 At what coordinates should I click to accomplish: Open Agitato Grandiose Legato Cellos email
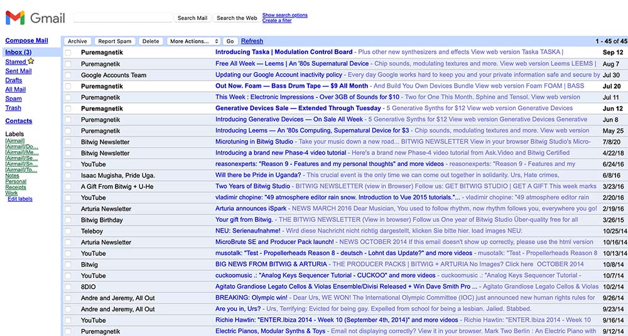tap(347, 287)
